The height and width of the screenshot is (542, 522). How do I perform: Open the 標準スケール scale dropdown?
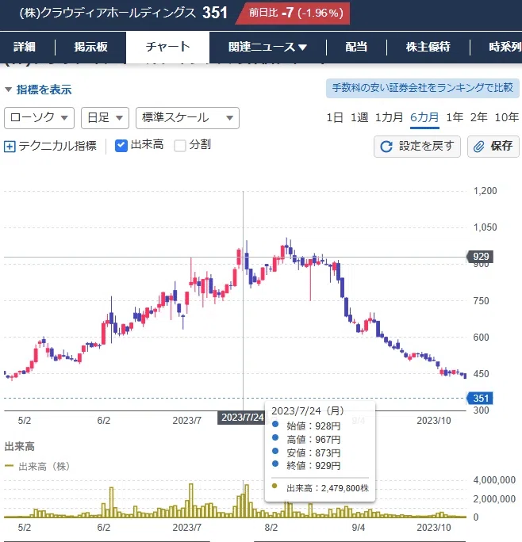187,118
